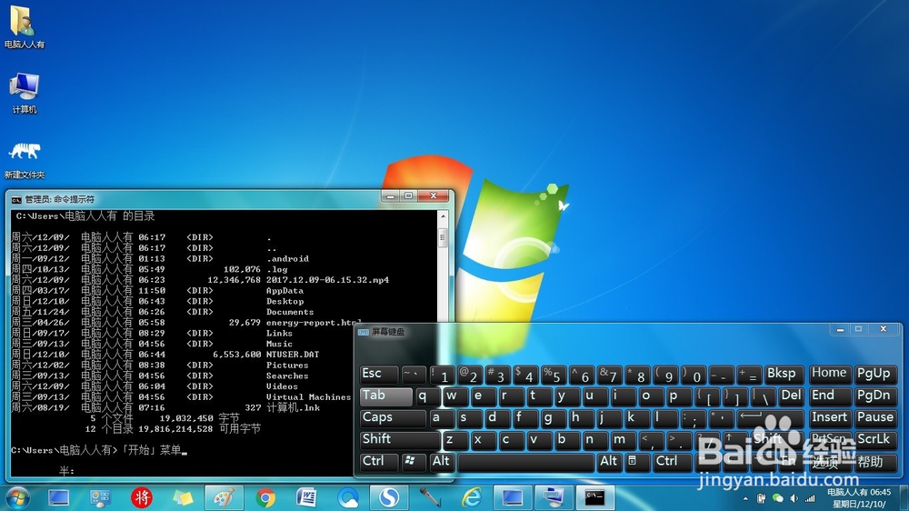The height and width of the screenshot is (511, 909).
Task: Open the control panel icon beside Start
Action: tap(100, 498)
